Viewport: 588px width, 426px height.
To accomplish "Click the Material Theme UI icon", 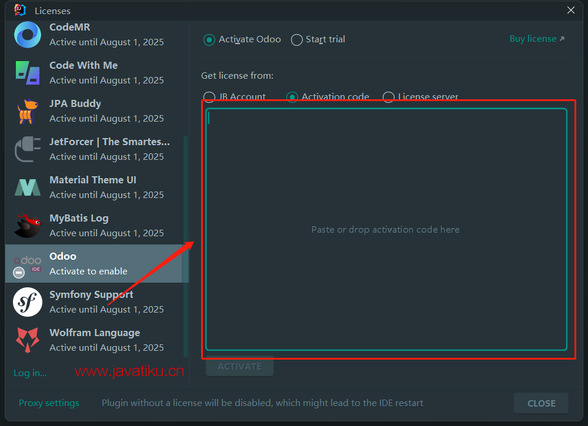I will (x=28, y=187).
